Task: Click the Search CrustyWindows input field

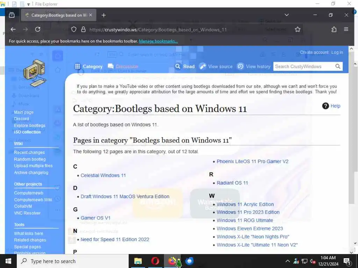Action: [x=304, y=66]
